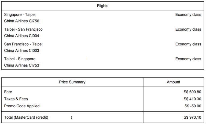Image resolution: width=206 pixels, height=124 pixels.
Task: Click flight number China Airlines CI756
Action: click(x=22, y=21)
